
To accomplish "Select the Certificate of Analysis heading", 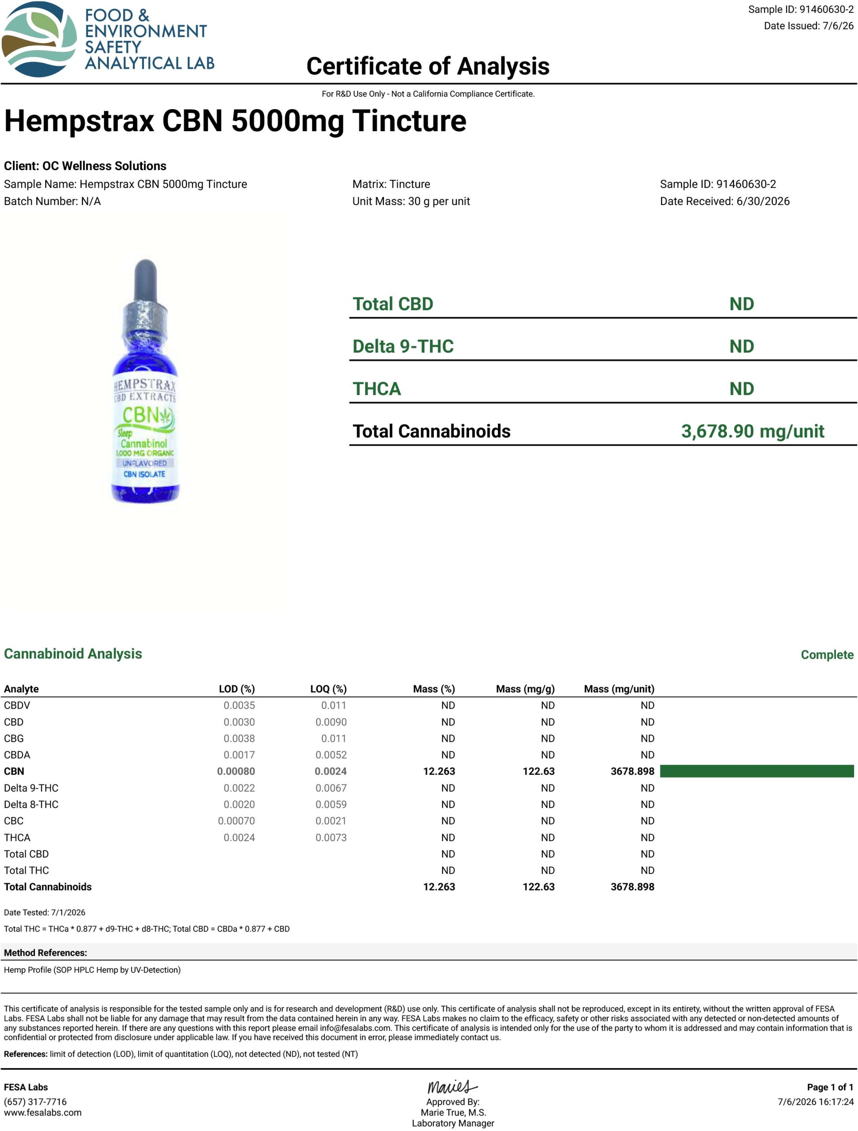I will coord(428,66).
